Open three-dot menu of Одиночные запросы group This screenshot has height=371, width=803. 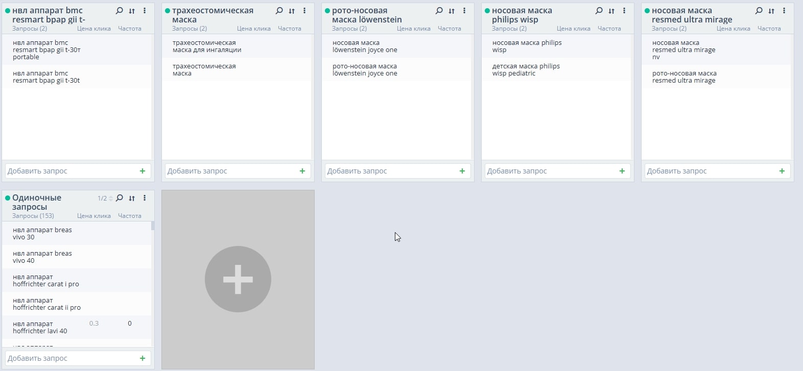coord(145,198)
